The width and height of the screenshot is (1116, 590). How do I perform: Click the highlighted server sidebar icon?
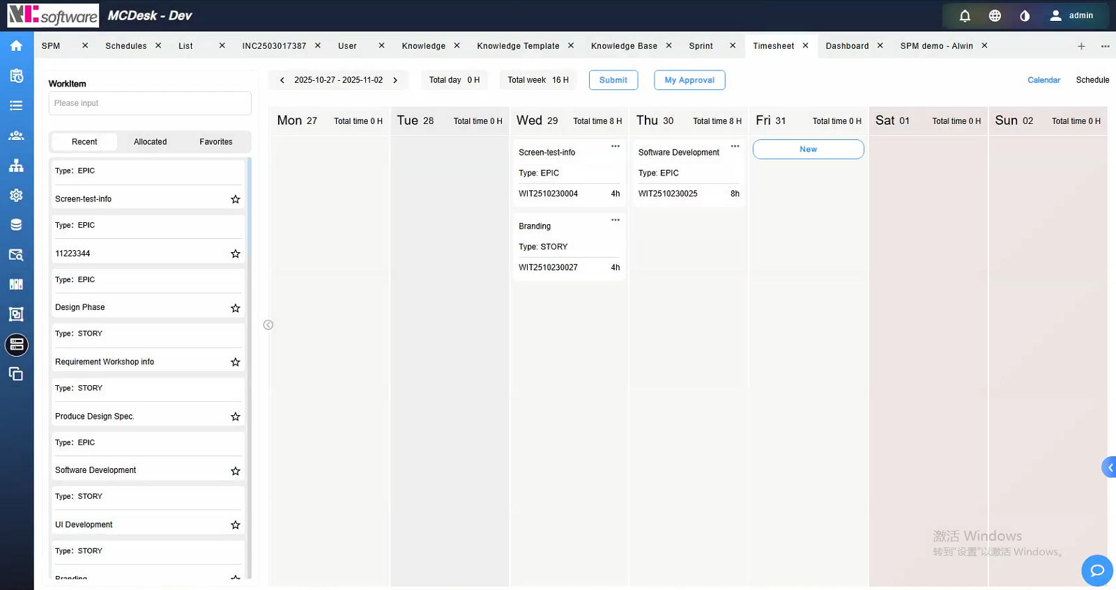pos(17,345)
